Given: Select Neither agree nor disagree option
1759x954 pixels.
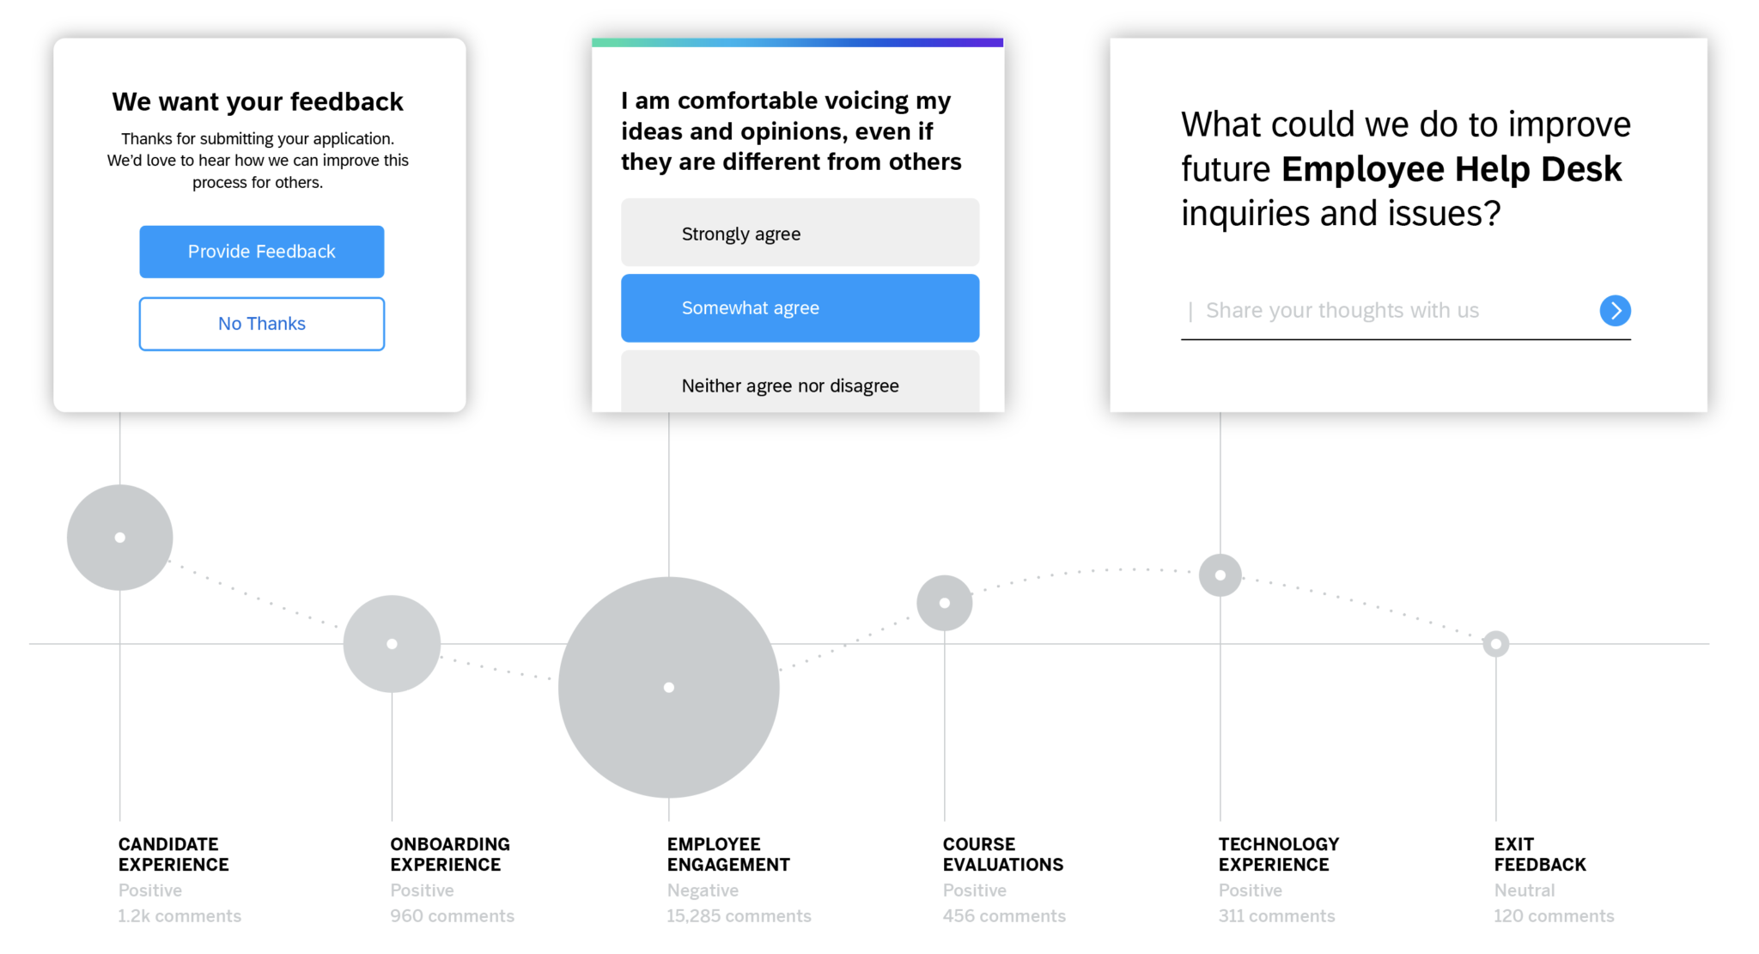Looking at the screenshot, I should (x=789, y=386).
